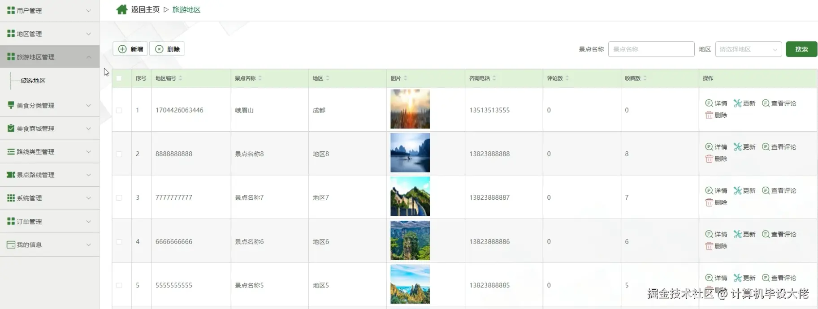
Task: Open 详情 for the 峨眉山 row
Action: pos(716,103)
